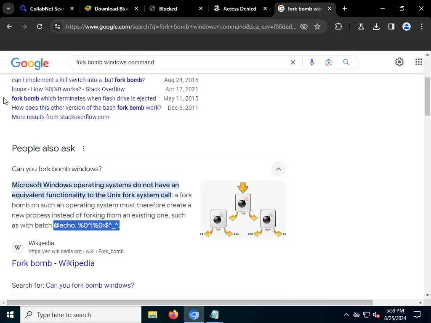The image size is (431, 323).
Task: Open the Fork bomb - Wikipedia result
Action: 53,263
